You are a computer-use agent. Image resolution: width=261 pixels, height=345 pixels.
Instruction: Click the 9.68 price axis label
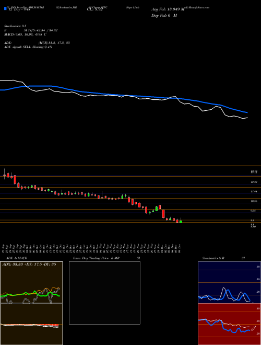pyautogui.click(x=254, y=211)
